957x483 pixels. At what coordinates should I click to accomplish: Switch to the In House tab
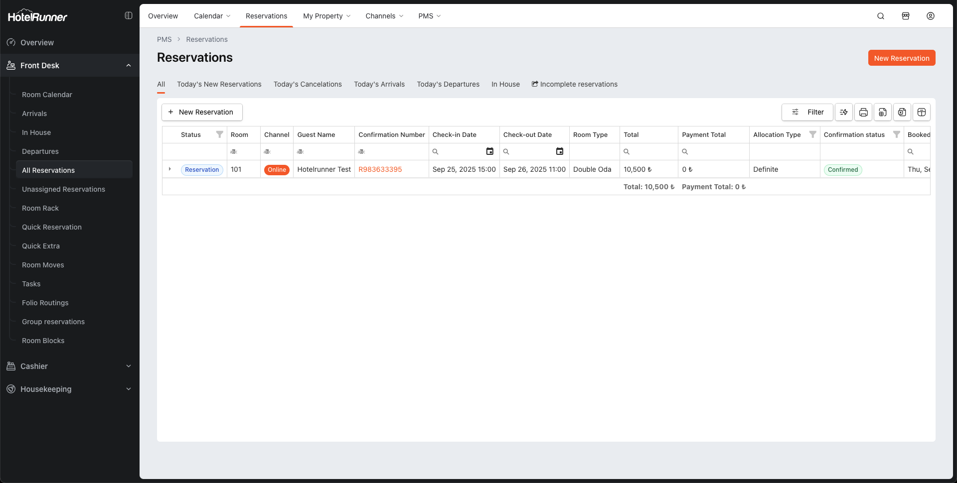505,84
